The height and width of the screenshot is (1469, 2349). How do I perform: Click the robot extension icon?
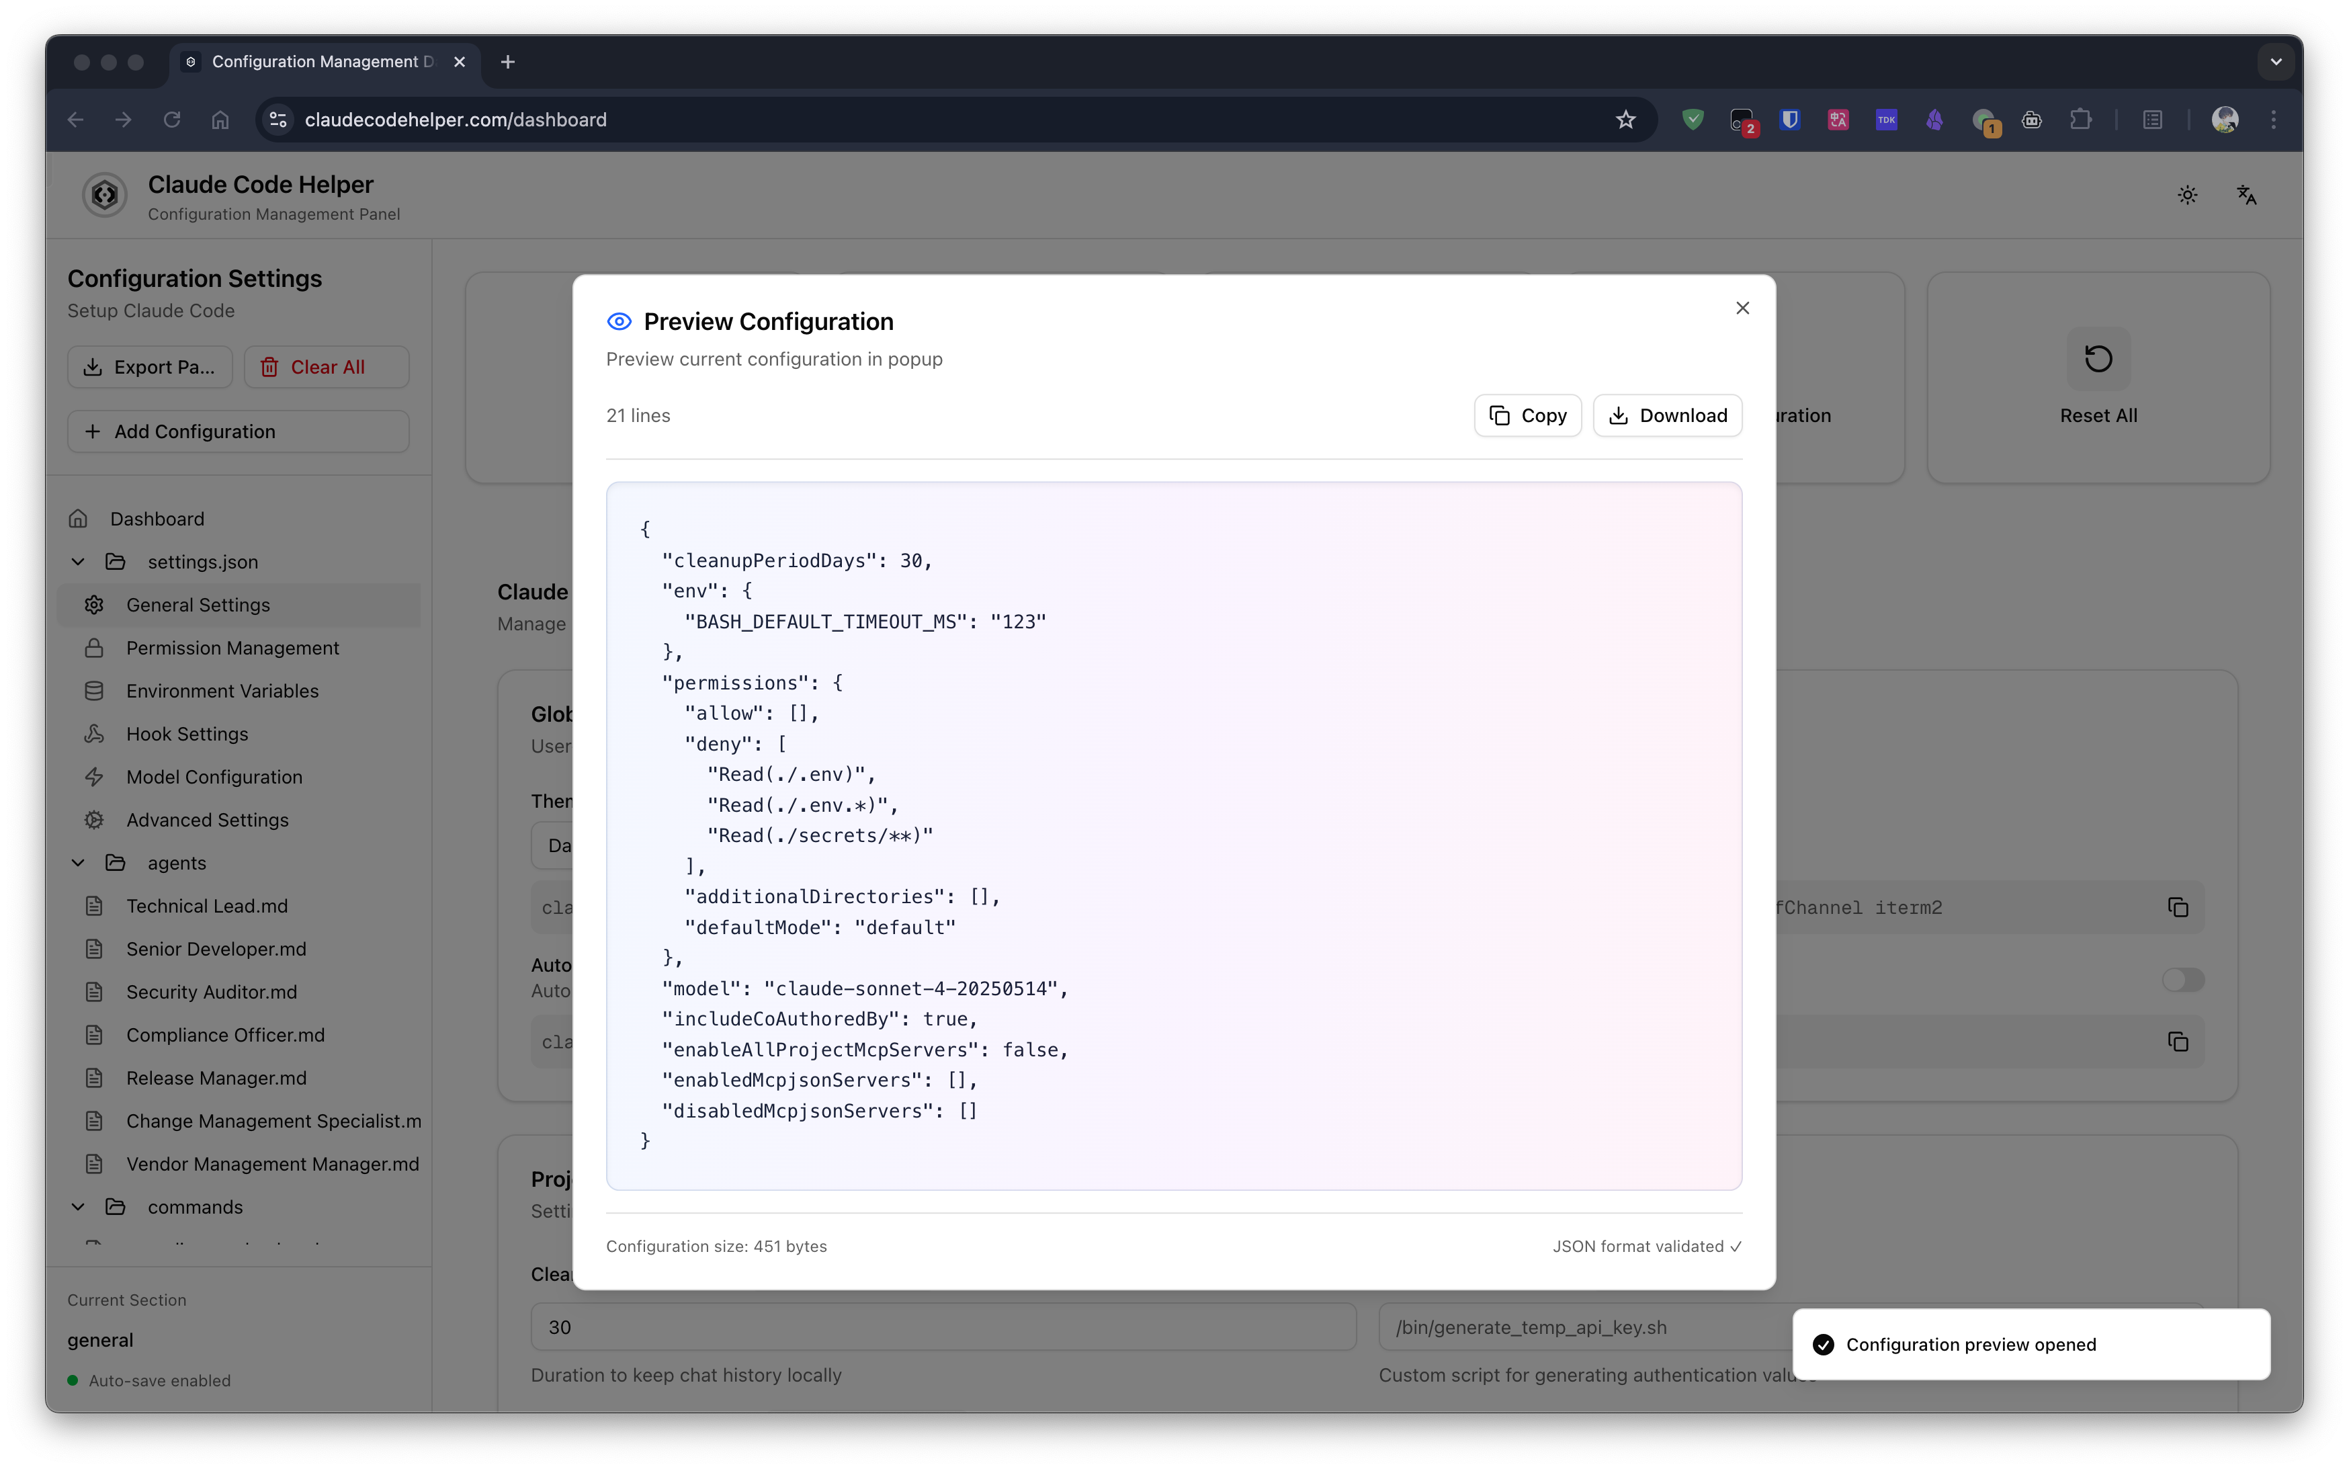pyautogui.click(x=2031, y=120)
